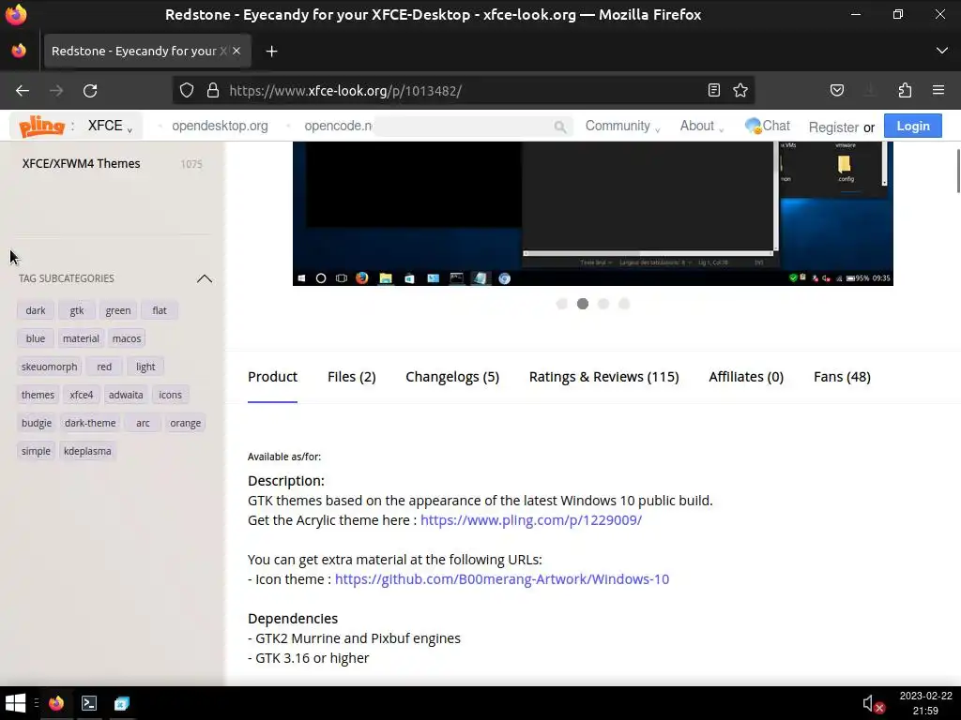Image resolution: width=961 pixels, height=720 pixels.
Task: Select the fourth carousel dot
Action: pyautogui.click(x=624, y=304)
